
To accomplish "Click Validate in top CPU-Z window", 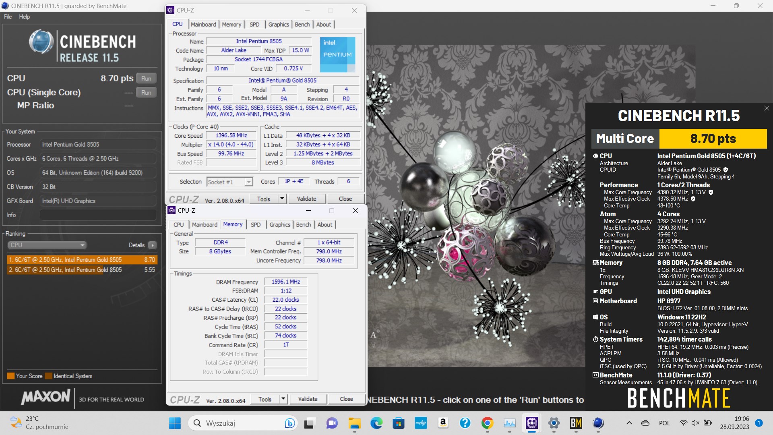I will click(x=307, y=199).
